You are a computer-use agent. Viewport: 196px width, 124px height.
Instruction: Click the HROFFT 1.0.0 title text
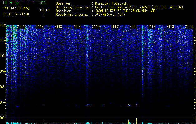coord(24,2)
